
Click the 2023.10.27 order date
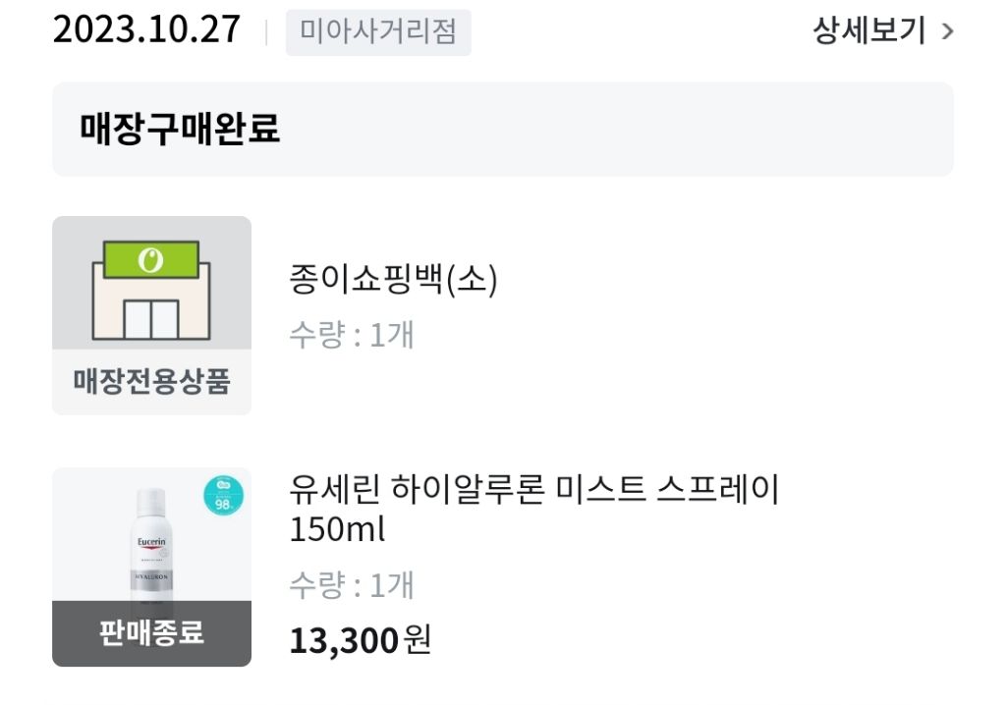(x=146, y=29)
